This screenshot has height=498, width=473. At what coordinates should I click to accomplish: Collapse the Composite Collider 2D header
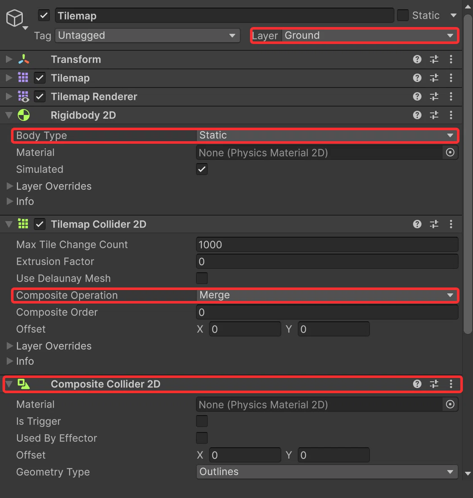[x=9, y=384]
